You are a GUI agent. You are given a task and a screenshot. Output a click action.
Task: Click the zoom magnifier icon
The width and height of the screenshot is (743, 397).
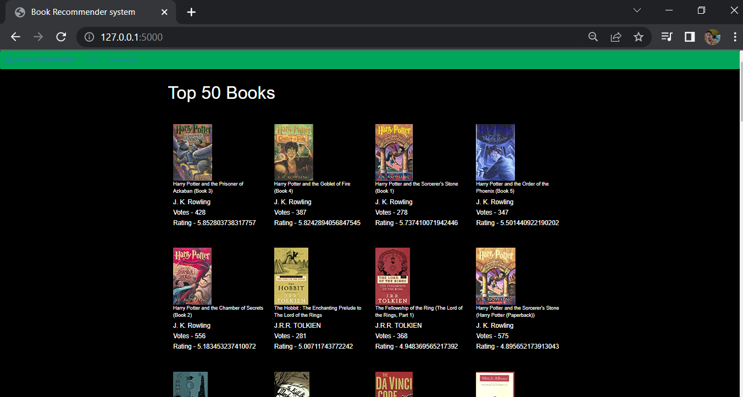click(593, 37)
